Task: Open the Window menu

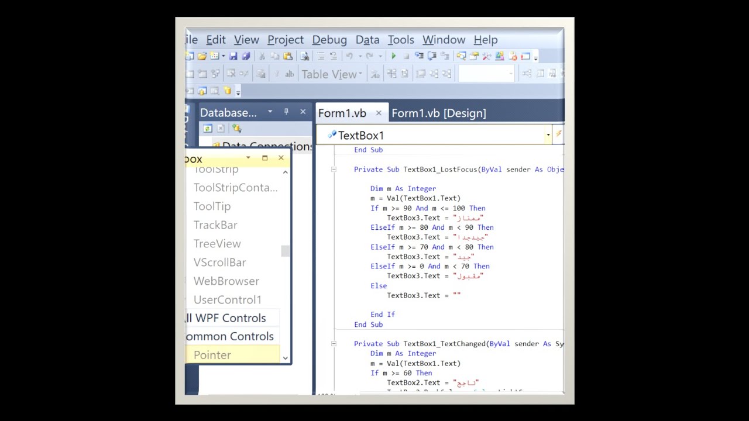Action: tap(444, 40)
